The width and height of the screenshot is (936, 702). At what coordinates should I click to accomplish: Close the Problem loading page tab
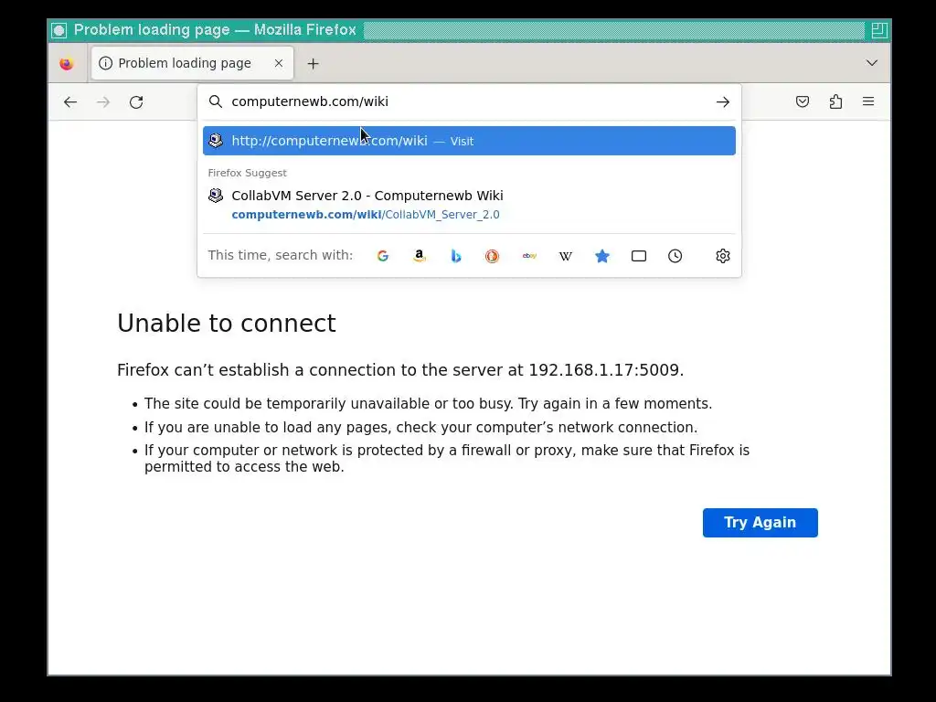click(278, 63)
